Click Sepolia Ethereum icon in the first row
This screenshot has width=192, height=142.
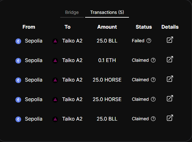point(18,41)
